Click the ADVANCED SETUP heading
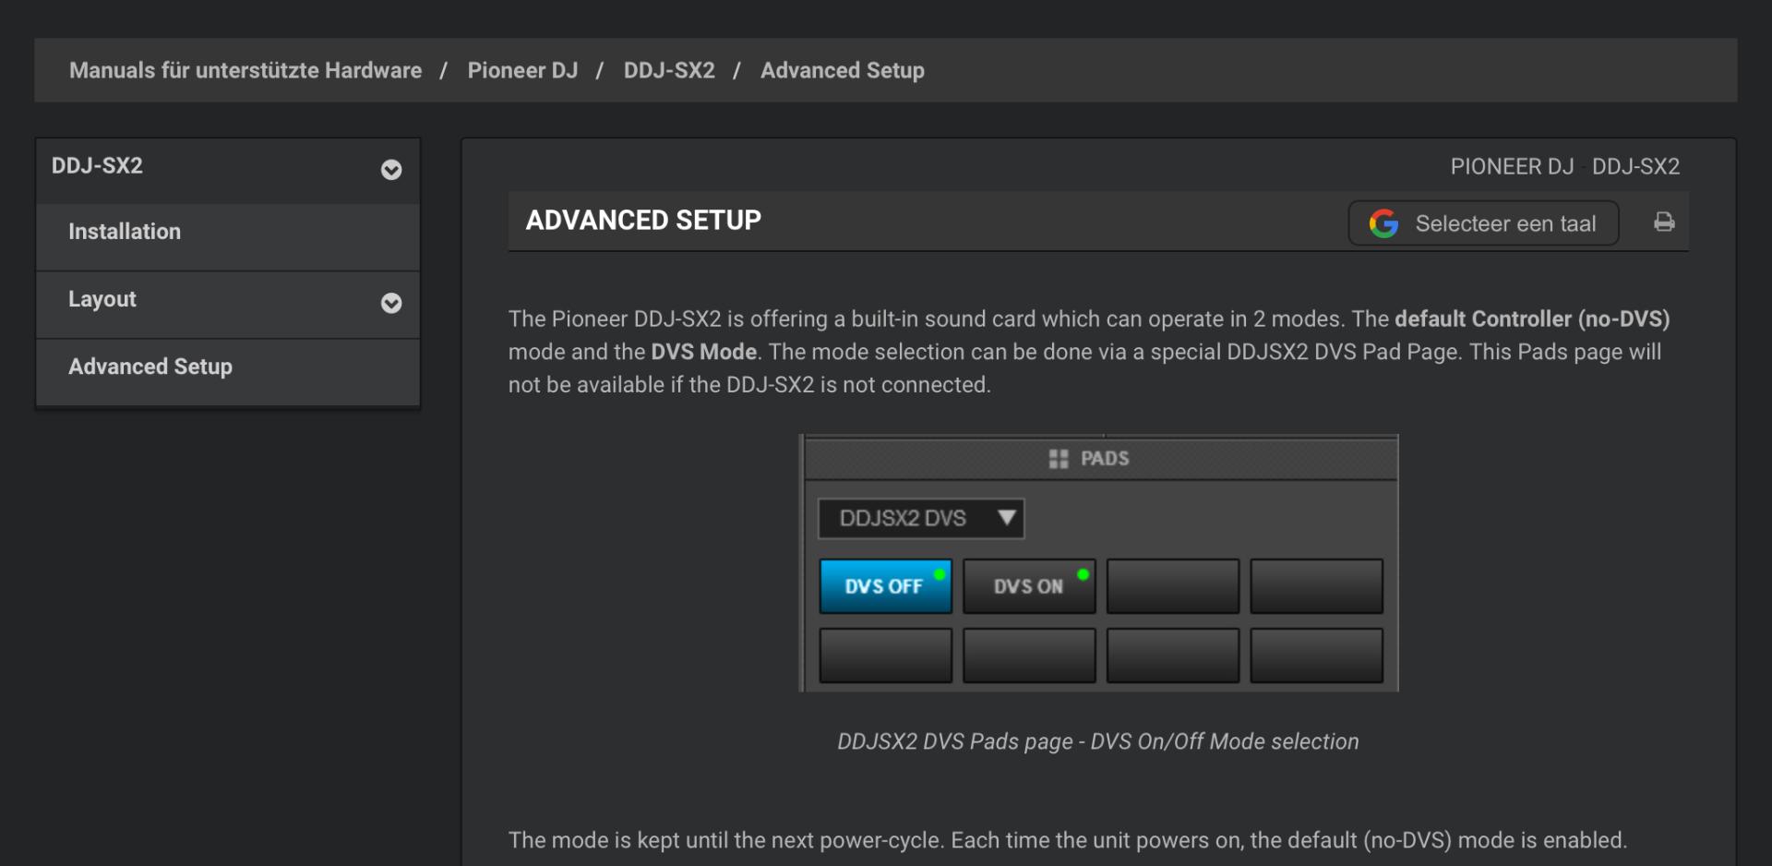 (643, 221)
